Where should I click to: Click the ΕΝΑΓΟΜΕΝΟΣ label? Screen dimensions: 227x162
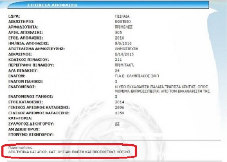(x=22, y=87)
